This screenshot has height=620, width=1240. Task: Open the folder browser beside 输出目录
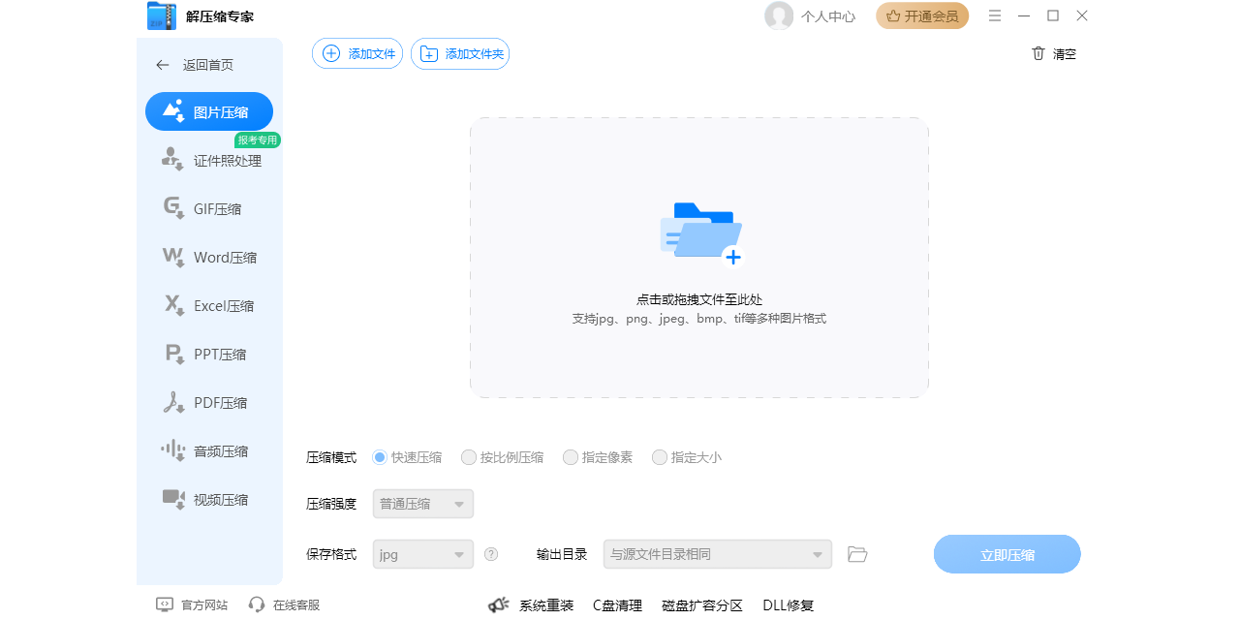[x=856, y=553]
